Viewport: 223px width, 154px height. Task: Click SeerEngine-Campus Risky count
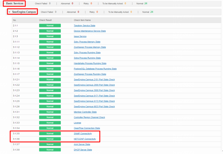click(x=97, y=12)
